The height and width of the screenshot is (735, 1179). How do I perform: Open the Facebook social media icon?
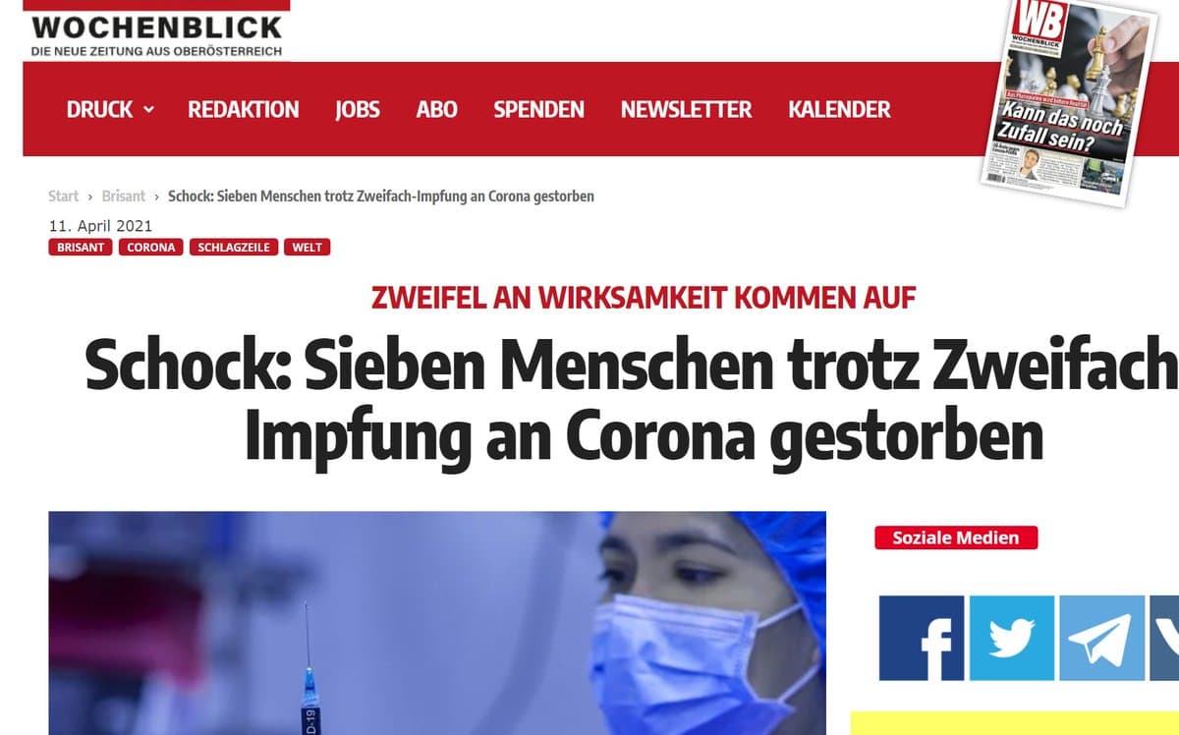pyautogui.click(x=921, y=639)
